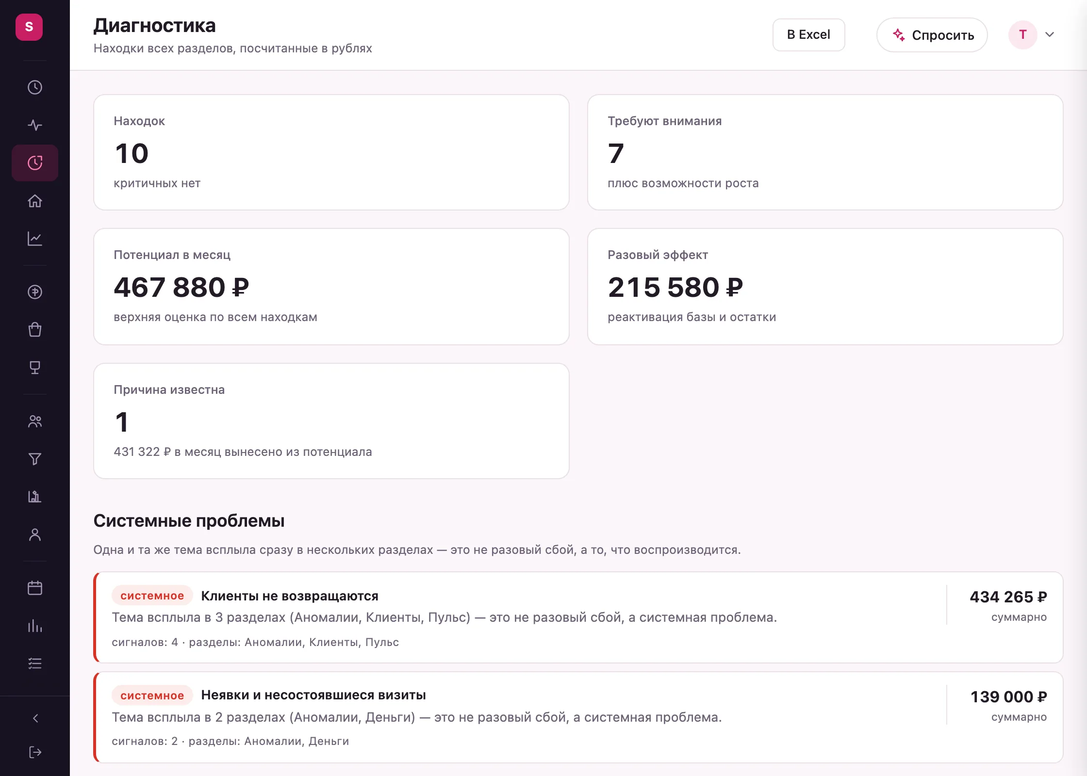Open the Находок 10 summary card
1087x776 pixels.
coord(331,152)
